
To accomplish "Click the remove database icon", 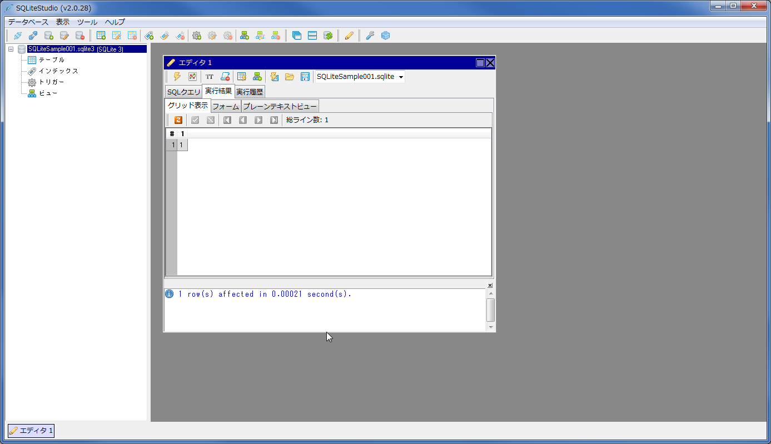I will click(79, 36).
